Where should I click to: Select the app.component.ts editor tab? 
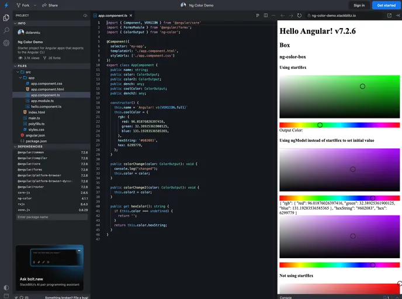tap(113, 16)
